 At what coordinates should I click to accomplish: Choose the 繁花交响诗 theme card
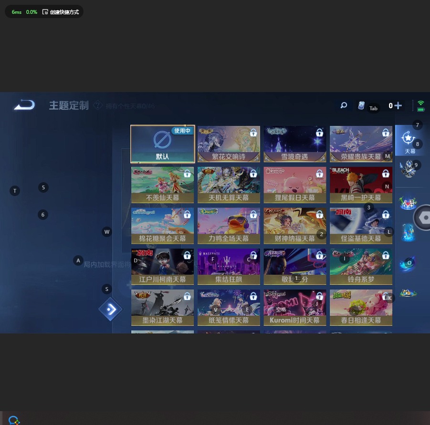[229, 144]
